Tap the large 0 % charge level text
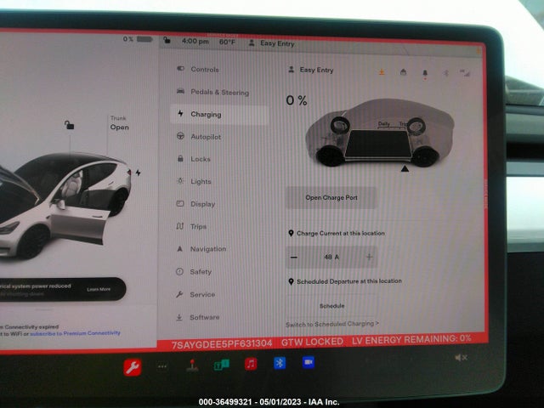The width and height of the screenshot is (544, 408). pyautogui.click(x=297, y=100)
